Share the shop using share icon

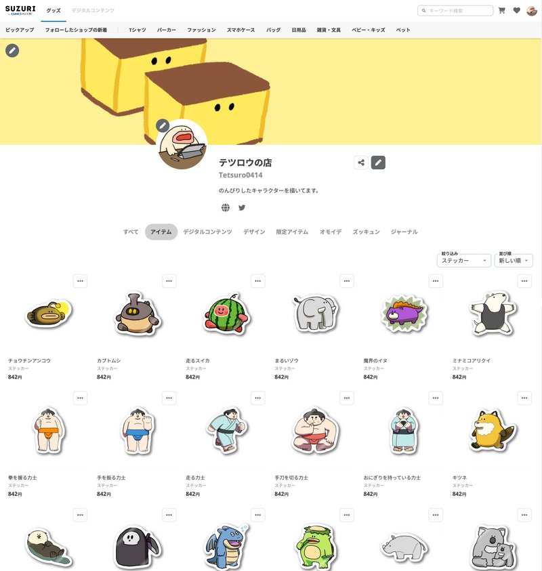tap(361, 163)
